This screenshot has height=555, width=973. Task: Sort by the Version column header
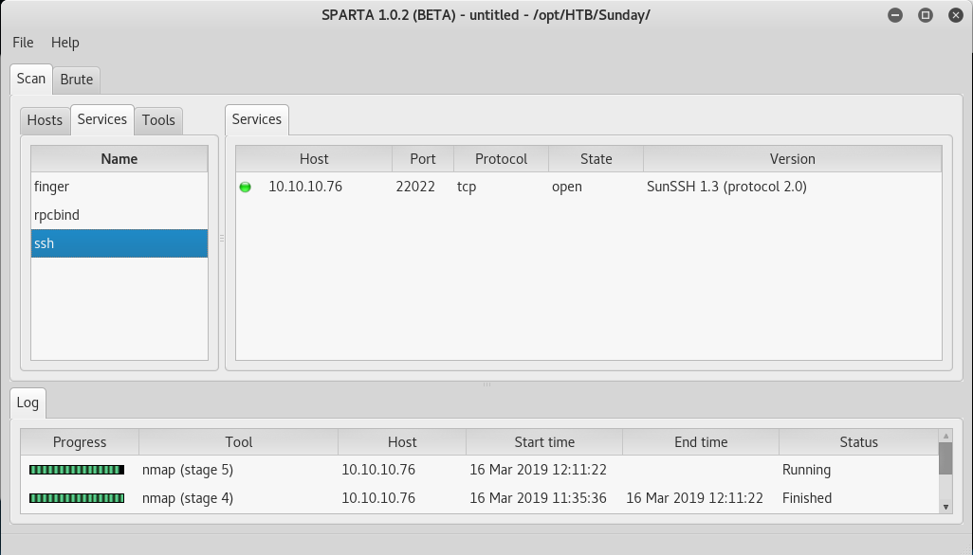point(792,159)
